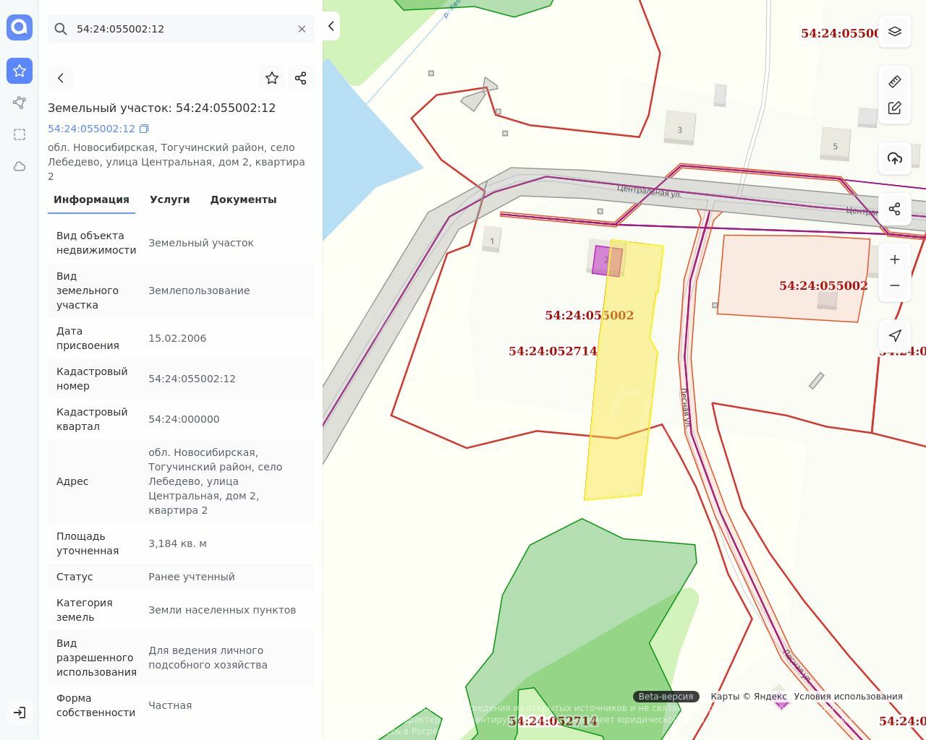Open the map layers panel
This screenshot has height=740, width=926.
(894, 32)
